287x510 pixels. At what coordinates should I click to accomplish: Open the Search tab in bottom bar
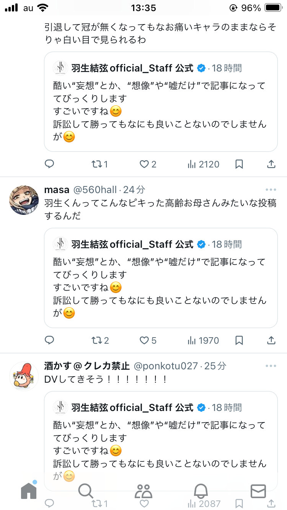click(x=86, y=490)
